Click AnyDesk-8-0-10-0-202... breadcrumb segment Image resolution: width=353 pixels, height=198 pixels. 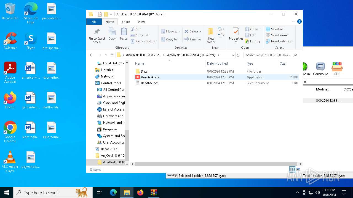[x=143, y=55]
